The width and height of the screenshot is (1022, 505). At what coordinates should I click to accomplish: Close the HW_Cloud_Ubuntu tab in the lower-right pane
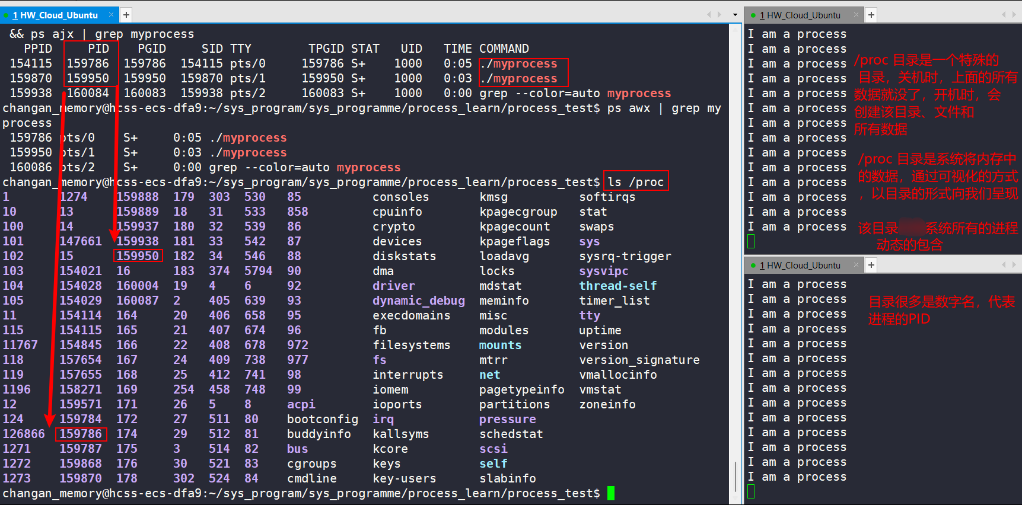(x=856, y=265)
